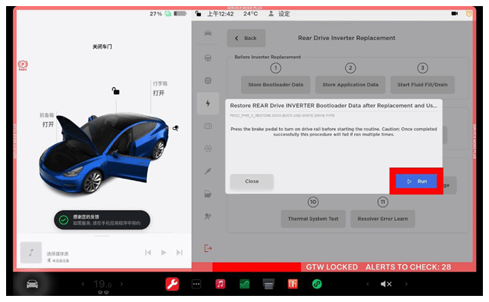This screenshot has height=302, width=489.
Task: Unmute the volume speaker icon
Action: point(386,284)
